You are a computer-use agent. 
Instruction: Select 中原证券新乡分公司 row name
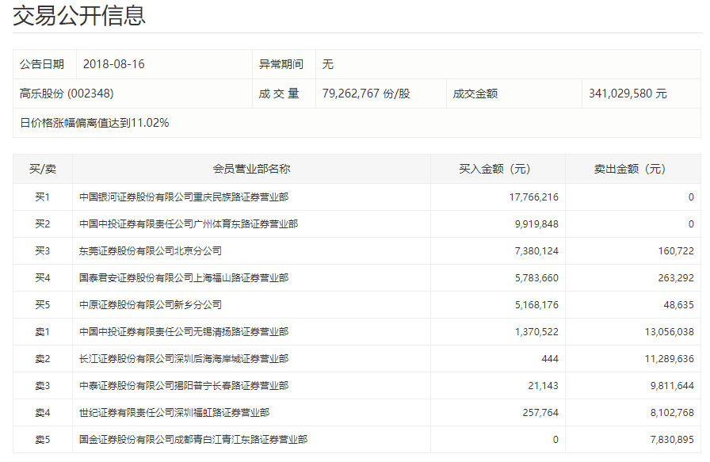(x=151, y=305)
